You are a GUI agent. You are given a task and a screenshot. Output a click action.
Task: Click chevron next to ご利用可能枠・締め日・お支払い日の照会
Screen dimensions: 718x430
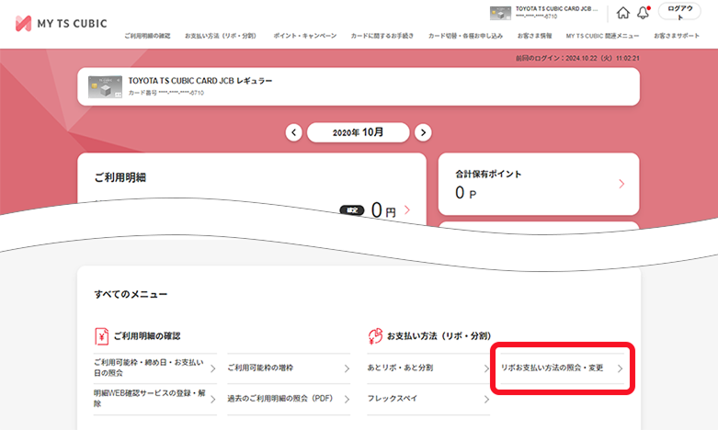[213, 368]
